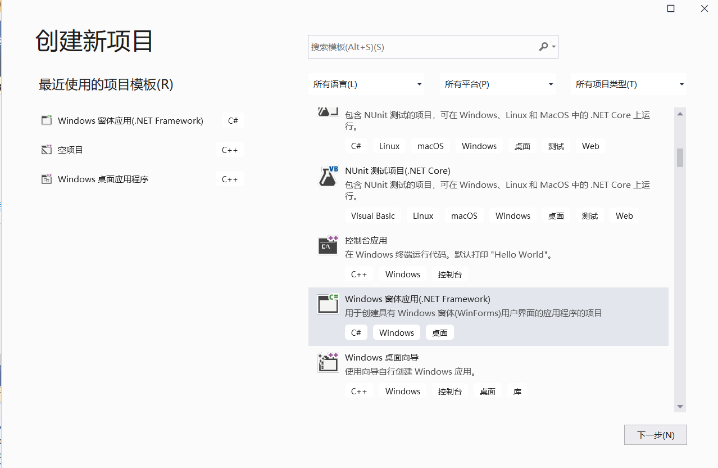Click the Hello World description text

tap(449, 254)
